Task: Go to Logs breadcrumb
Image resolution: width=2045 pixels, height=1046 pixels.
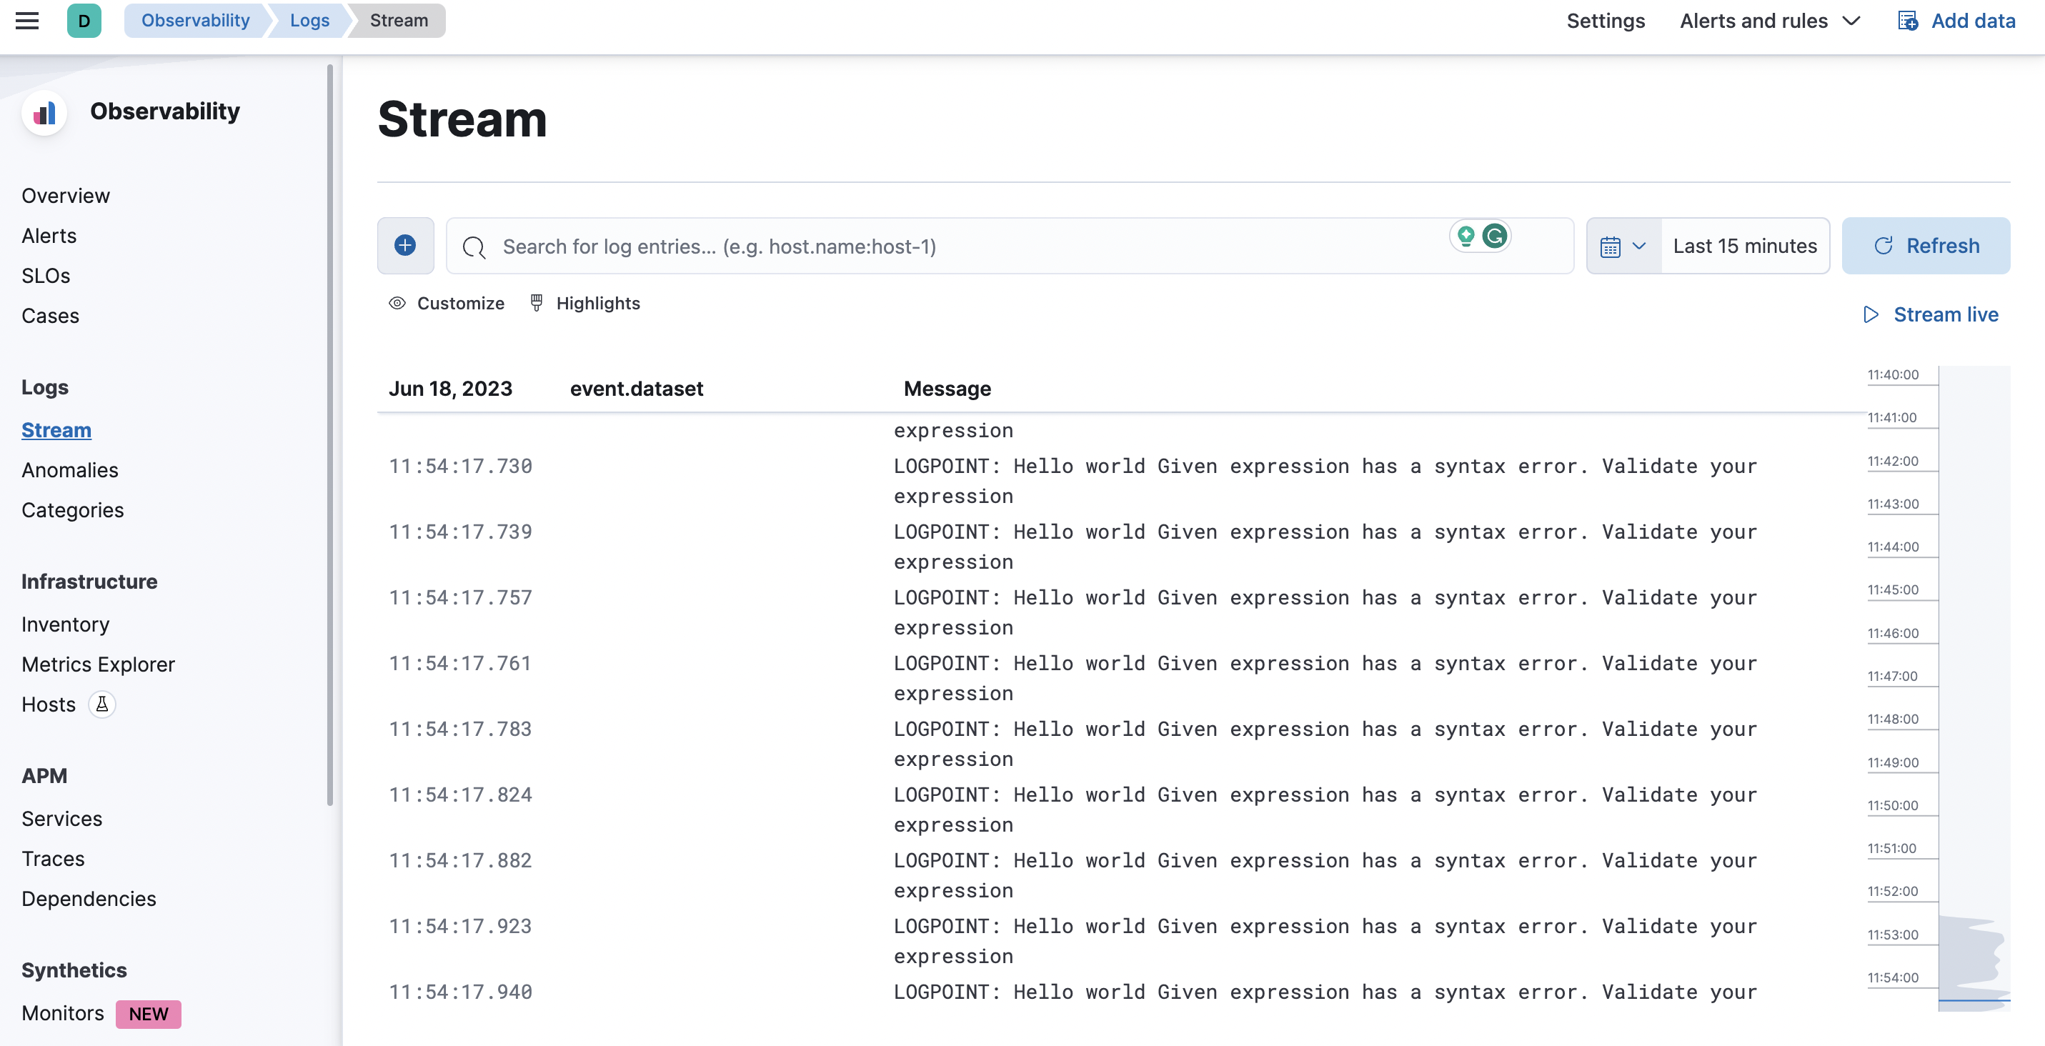Action: [x=309, y=21]
